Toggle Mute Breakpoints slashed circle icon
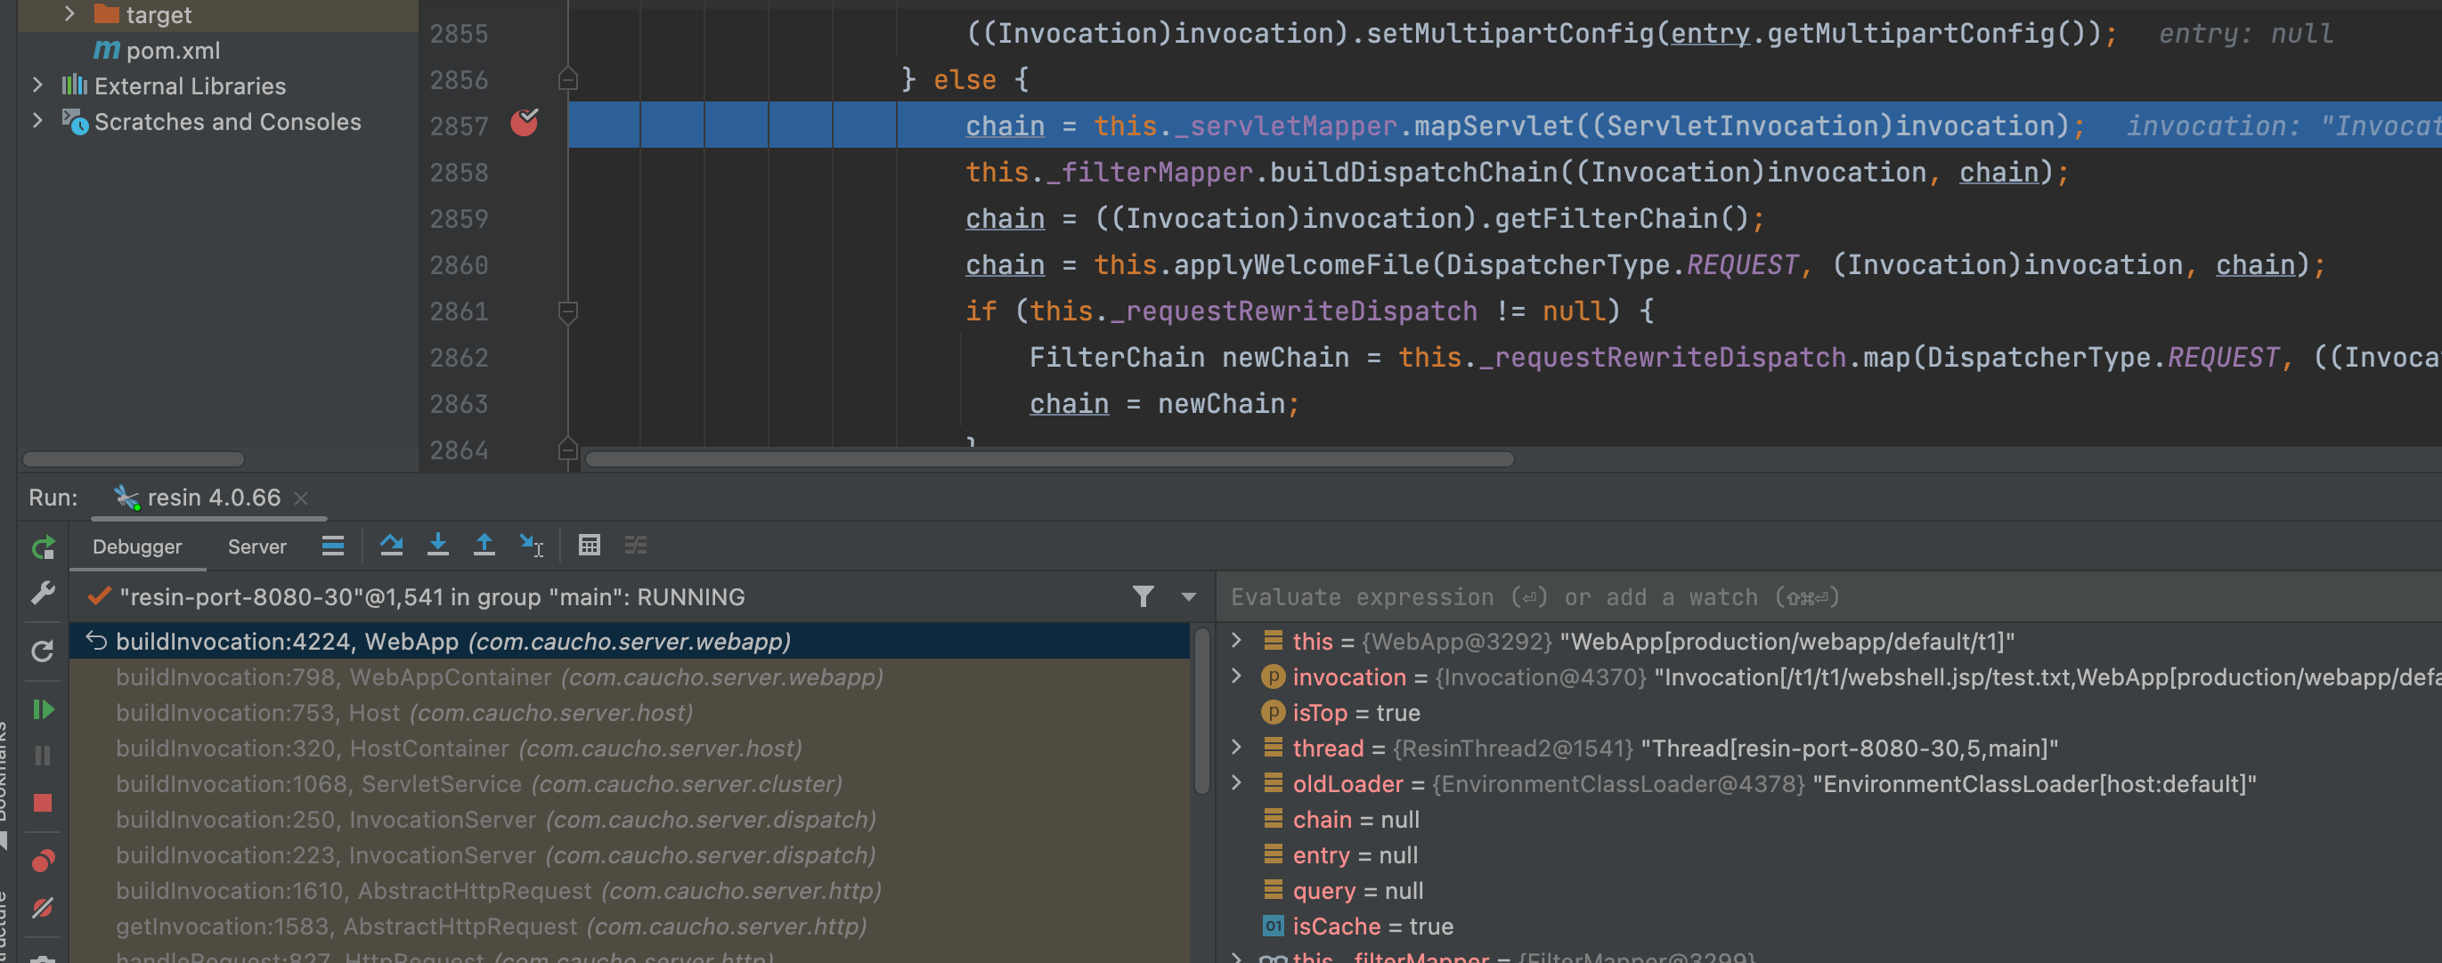 (x=43, y=907)
